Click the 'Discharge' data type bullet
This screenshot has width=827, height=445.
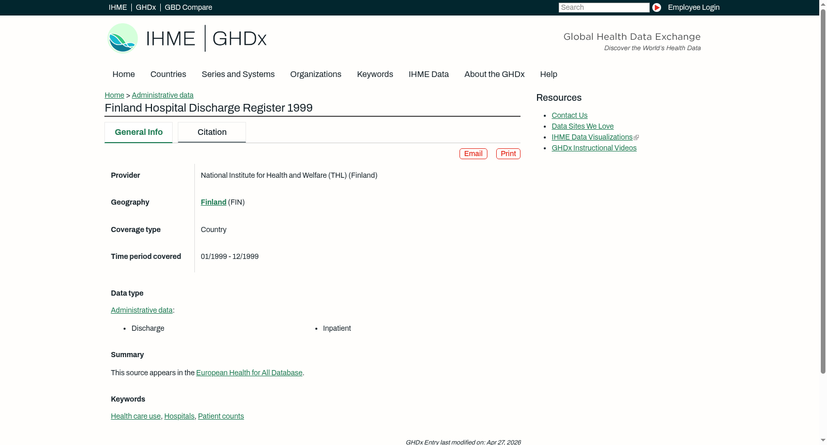148,328
